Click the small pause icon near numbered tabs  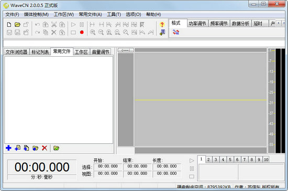192,168
